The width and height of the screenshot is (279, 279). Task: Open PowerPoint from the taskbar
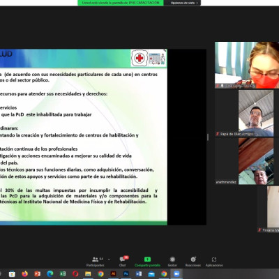click(37, 274)
